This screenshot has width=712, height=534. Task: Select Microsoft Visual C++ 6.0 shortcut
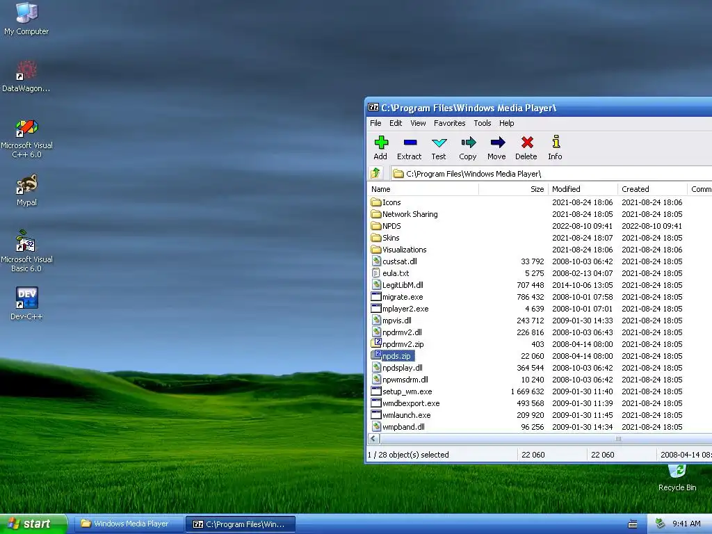[26, 138]
